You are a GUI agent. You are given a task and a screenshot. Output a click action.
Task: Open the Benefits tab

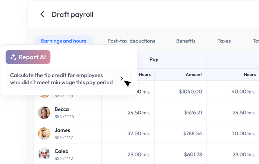point(186,41)
